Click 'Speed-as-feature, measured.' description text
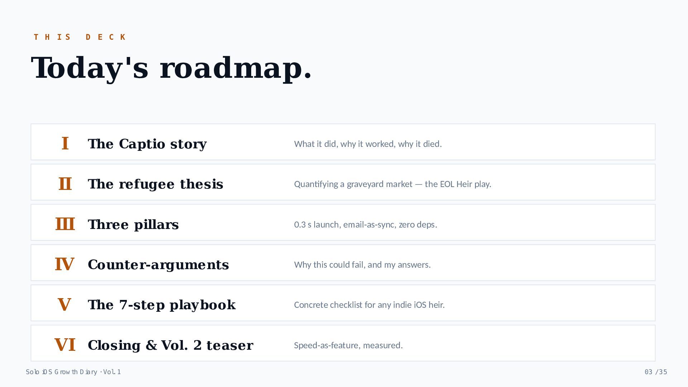 pyautogui.click(x=348, y=345)
